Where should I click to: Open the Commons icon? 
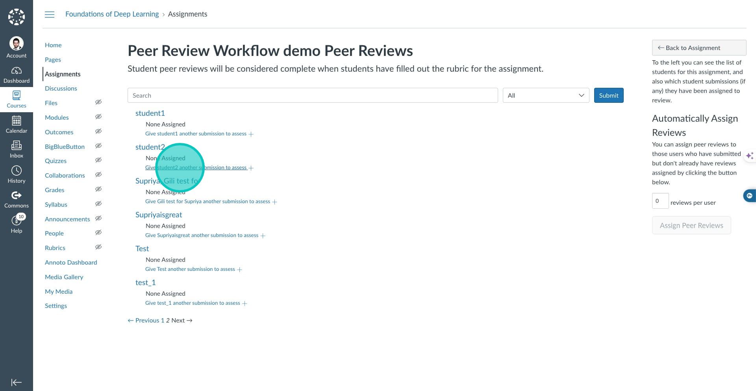point(16,196)
